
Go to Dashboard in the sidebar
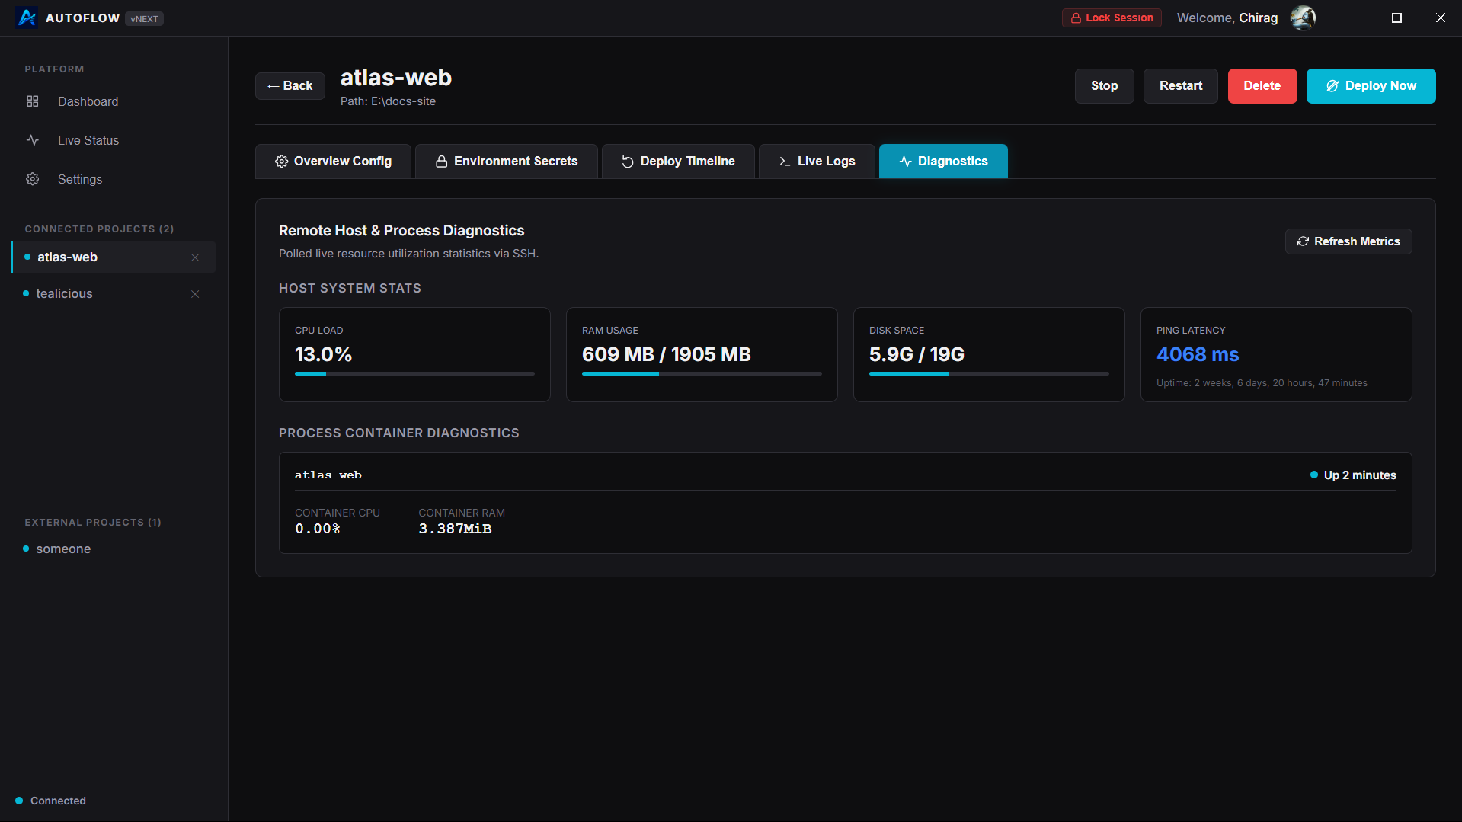[114, 101]
